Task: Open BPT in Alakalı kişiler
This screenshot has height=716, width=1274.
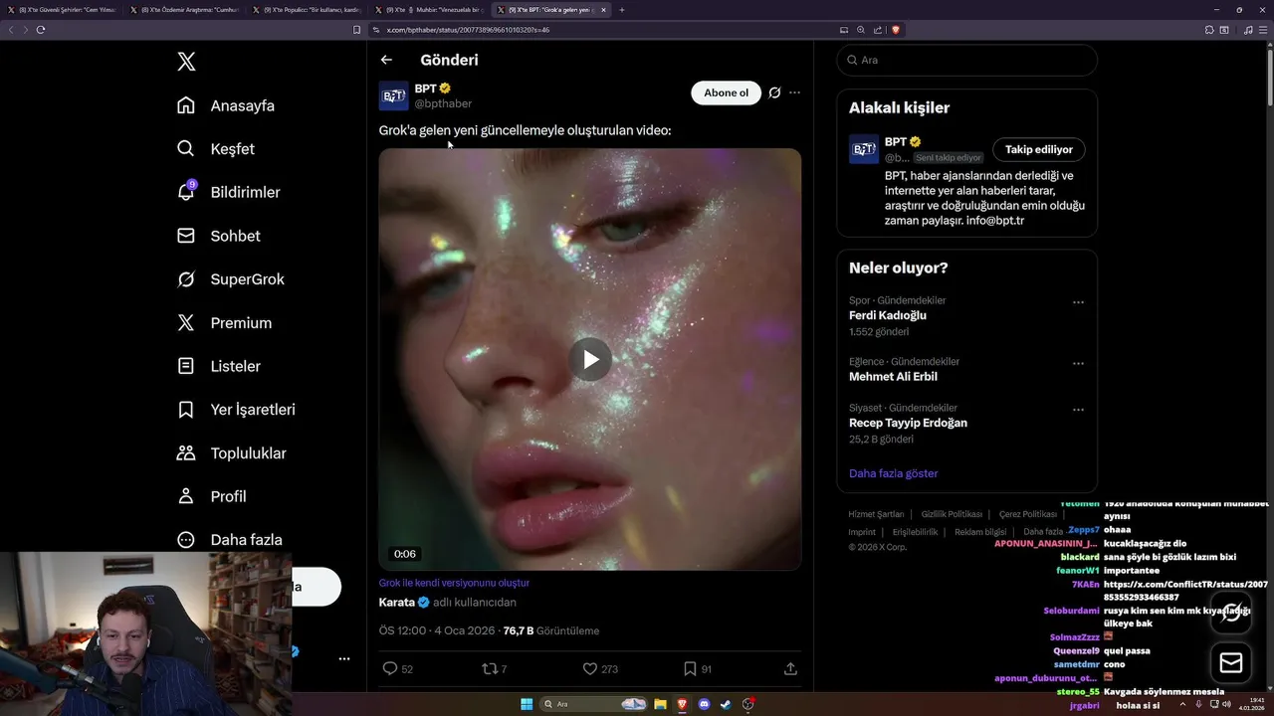Action: click(x=896, y=142)
